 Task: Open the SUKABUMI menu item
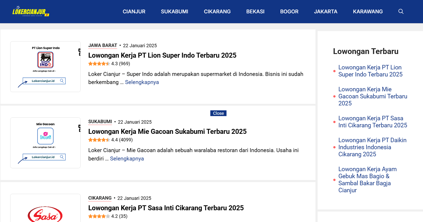[175, 11]
